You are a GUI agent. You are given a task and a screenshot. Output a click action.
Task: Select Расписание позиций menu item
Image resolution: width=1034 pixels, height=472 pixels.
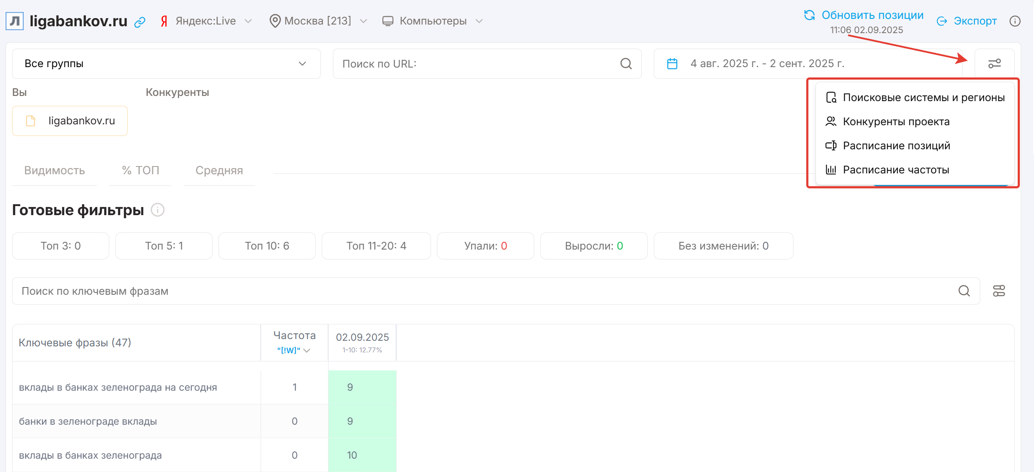(915, 145)
